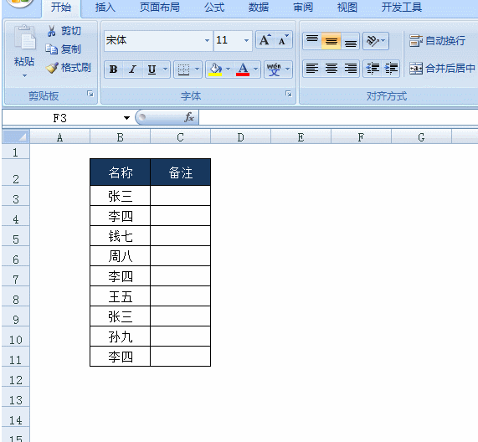Decrease font size with small A
478x442 pixels.
283,40
